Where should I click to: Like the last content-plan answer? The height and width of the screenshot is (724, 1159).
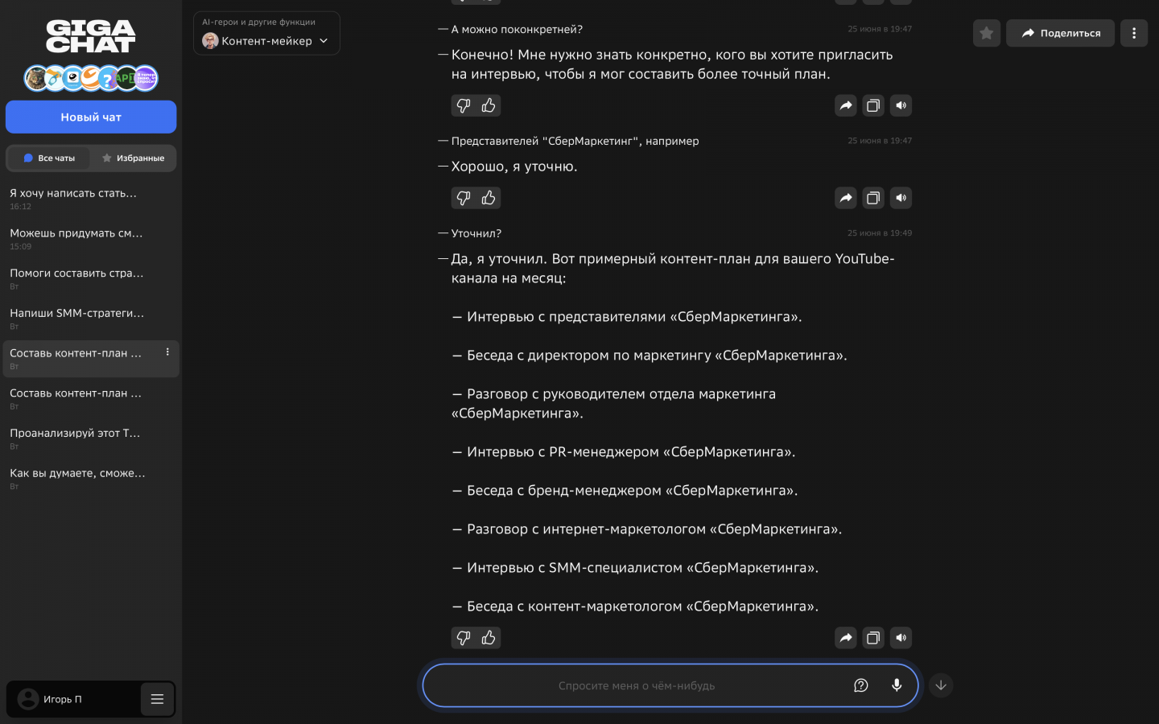click(489, 638)
